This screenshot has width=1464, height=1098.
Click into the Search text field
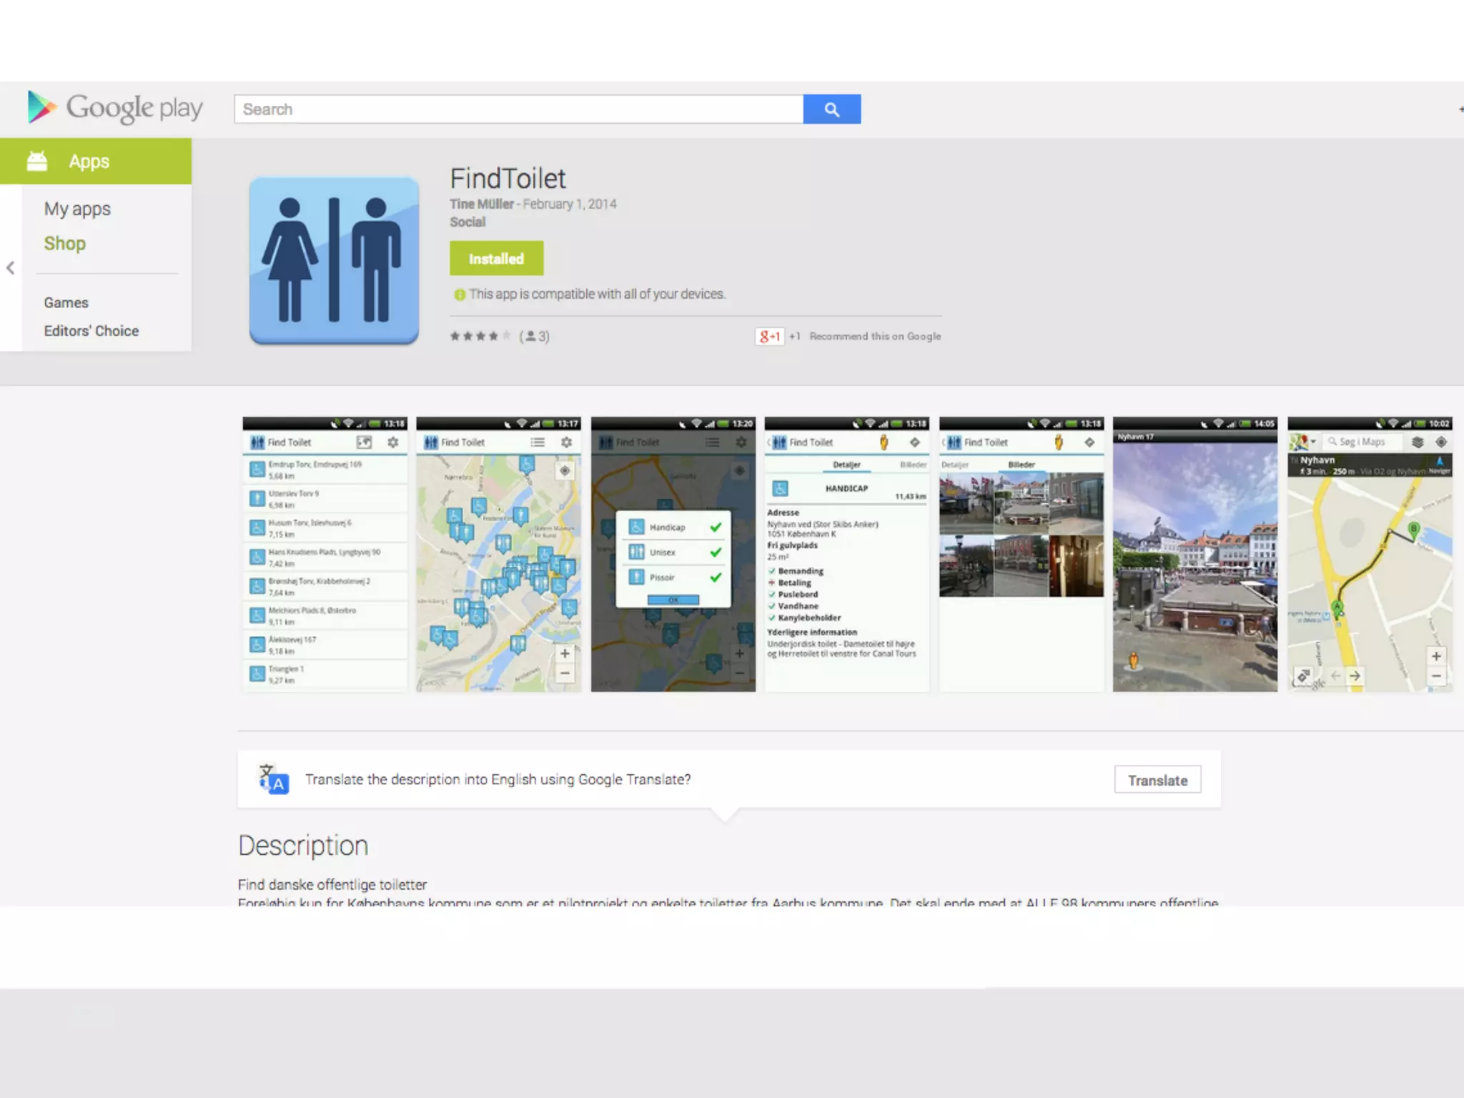[518, 109]
